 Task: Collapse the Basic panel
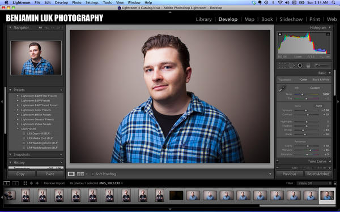point(330,73)
